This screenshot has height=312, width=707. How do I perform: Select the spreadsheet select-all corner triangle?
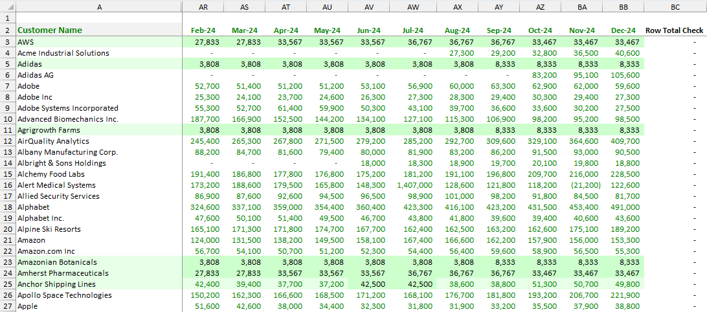8,6
